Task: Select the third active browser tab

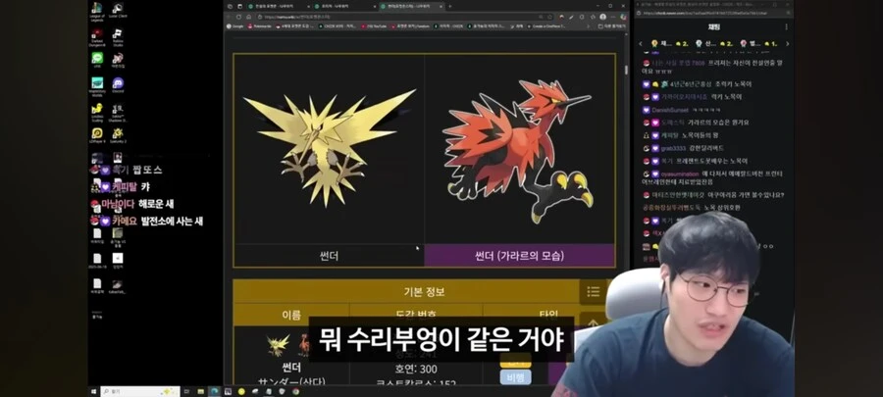Action: (410, 6)
